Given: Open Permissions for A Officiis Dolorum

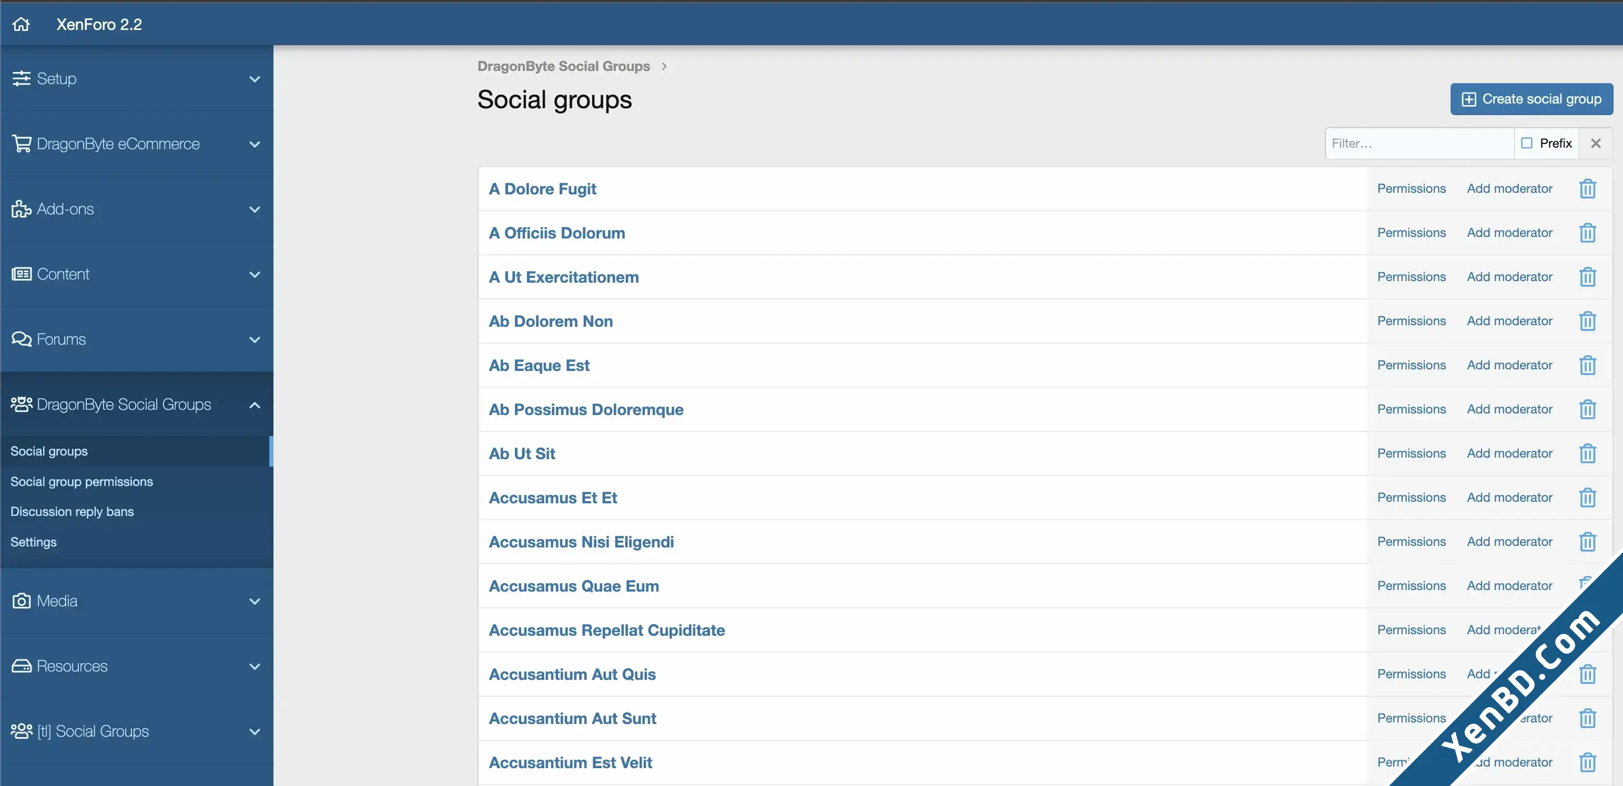Looking at the screenshot, I should pyautogui.click(x=1411, y=233).
